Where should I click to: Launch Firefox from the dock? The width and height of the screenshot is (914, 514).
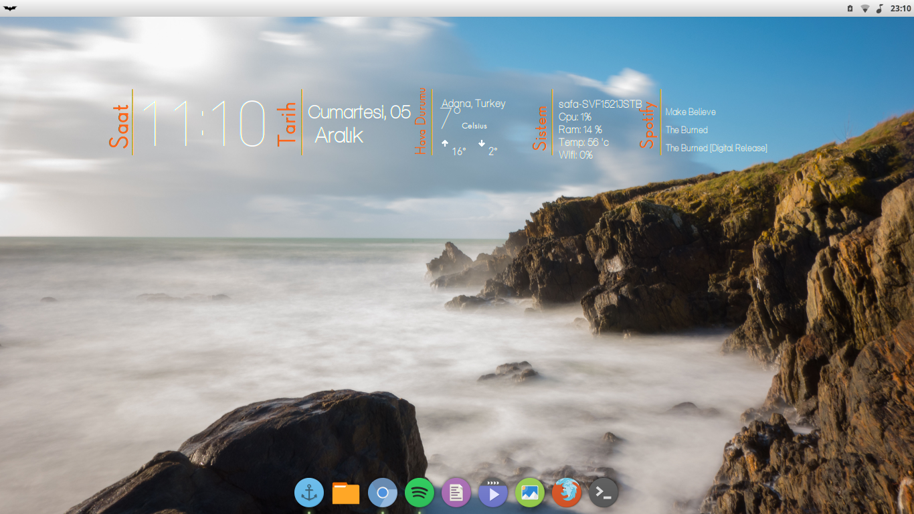[x=567, y=493]
